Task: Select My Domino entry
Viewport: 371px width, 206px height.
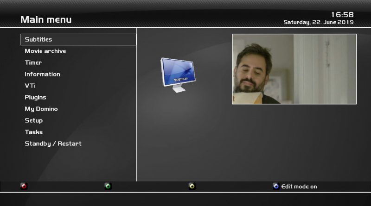Action: click(x=78, y=109)
